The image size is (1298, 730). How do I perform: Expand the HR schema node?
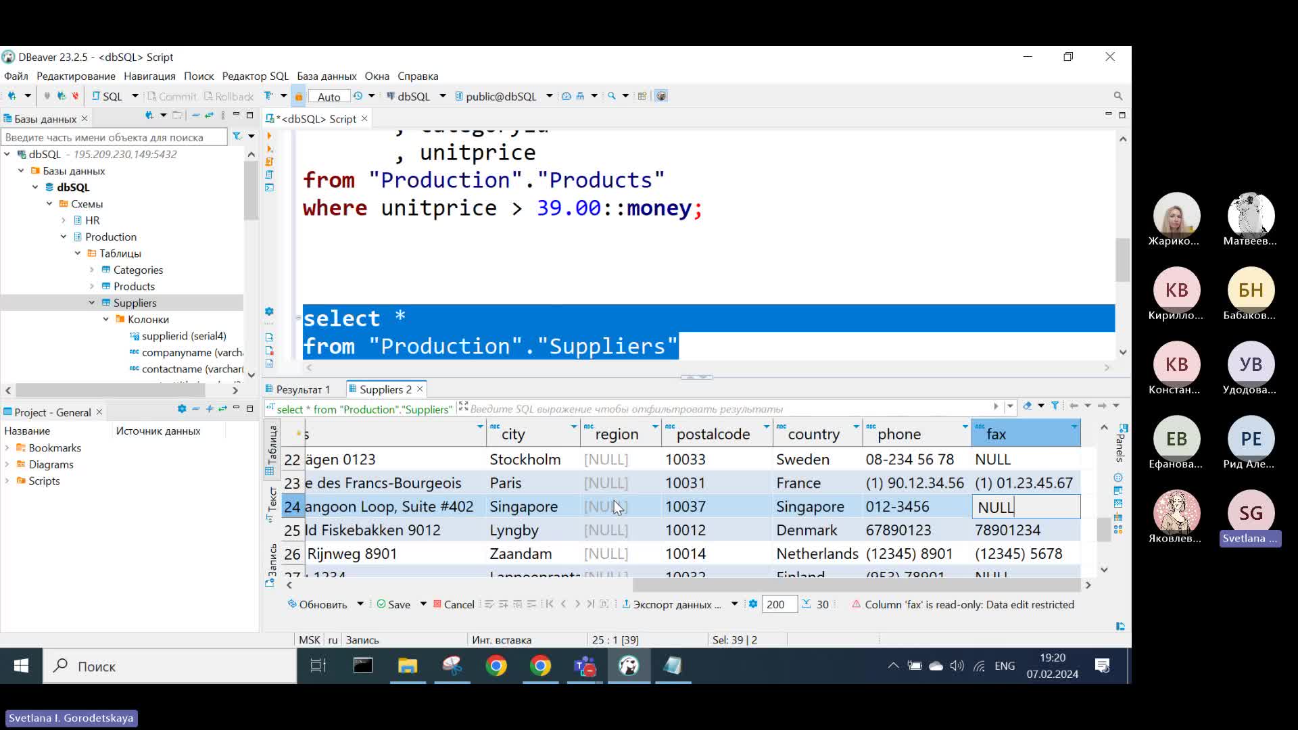point(64,220)
